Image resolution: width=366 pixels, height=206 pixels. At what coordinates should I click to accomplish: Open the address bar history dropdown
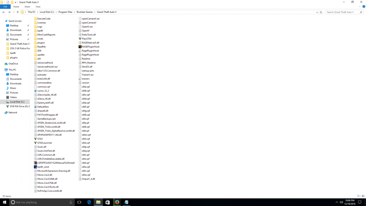pos(317,12)
